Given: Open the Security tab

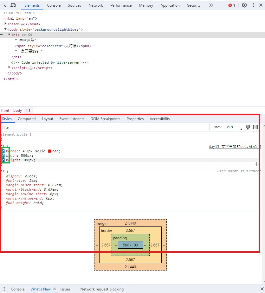Looking at the screenshot, I should pos(194,5).
